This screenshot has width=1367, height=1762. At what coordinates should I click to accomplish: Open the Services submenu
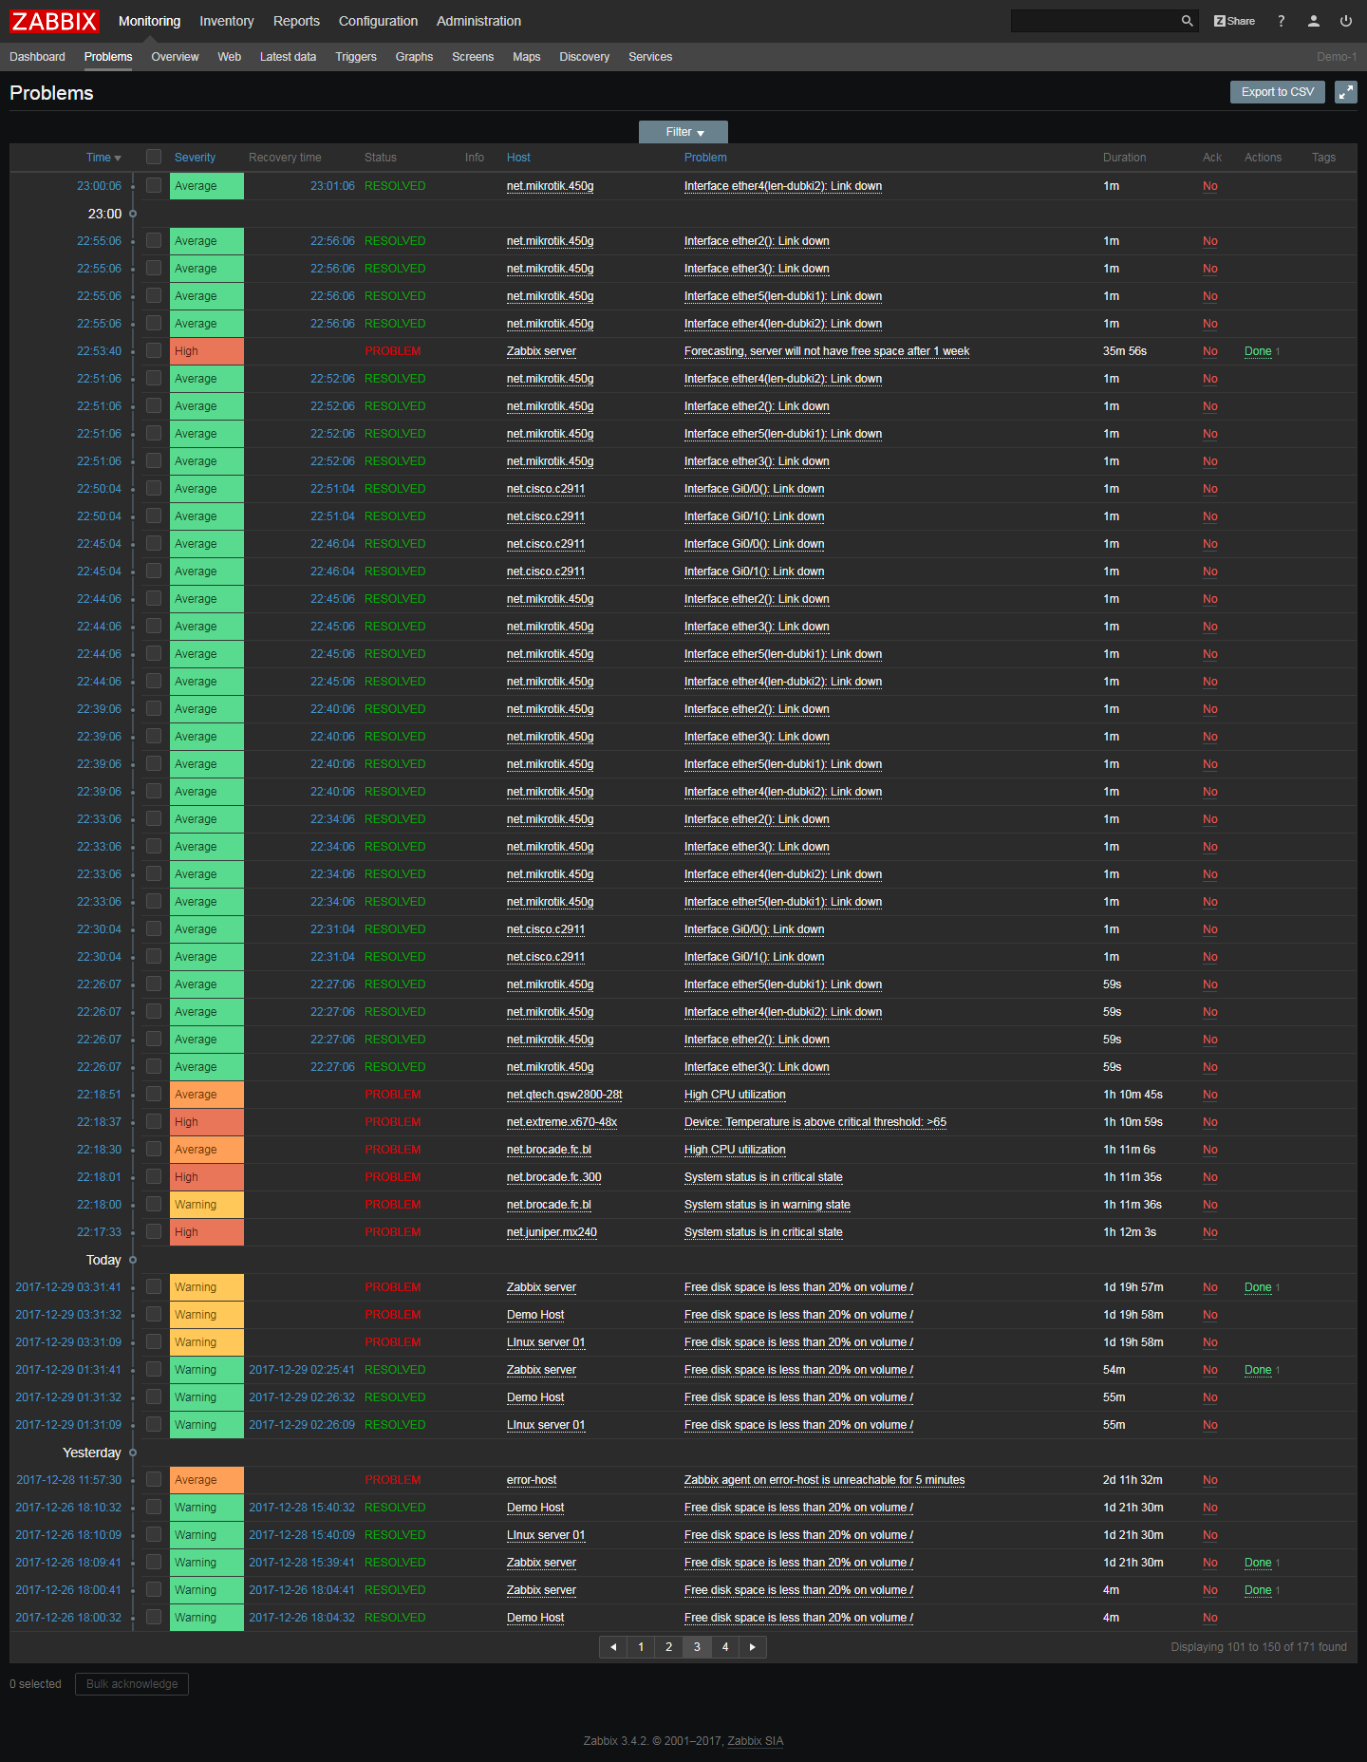pyautogui.click(x=650, y=57)
